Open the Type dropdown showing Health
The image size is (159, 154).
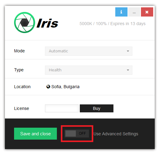tap(89, 70)
